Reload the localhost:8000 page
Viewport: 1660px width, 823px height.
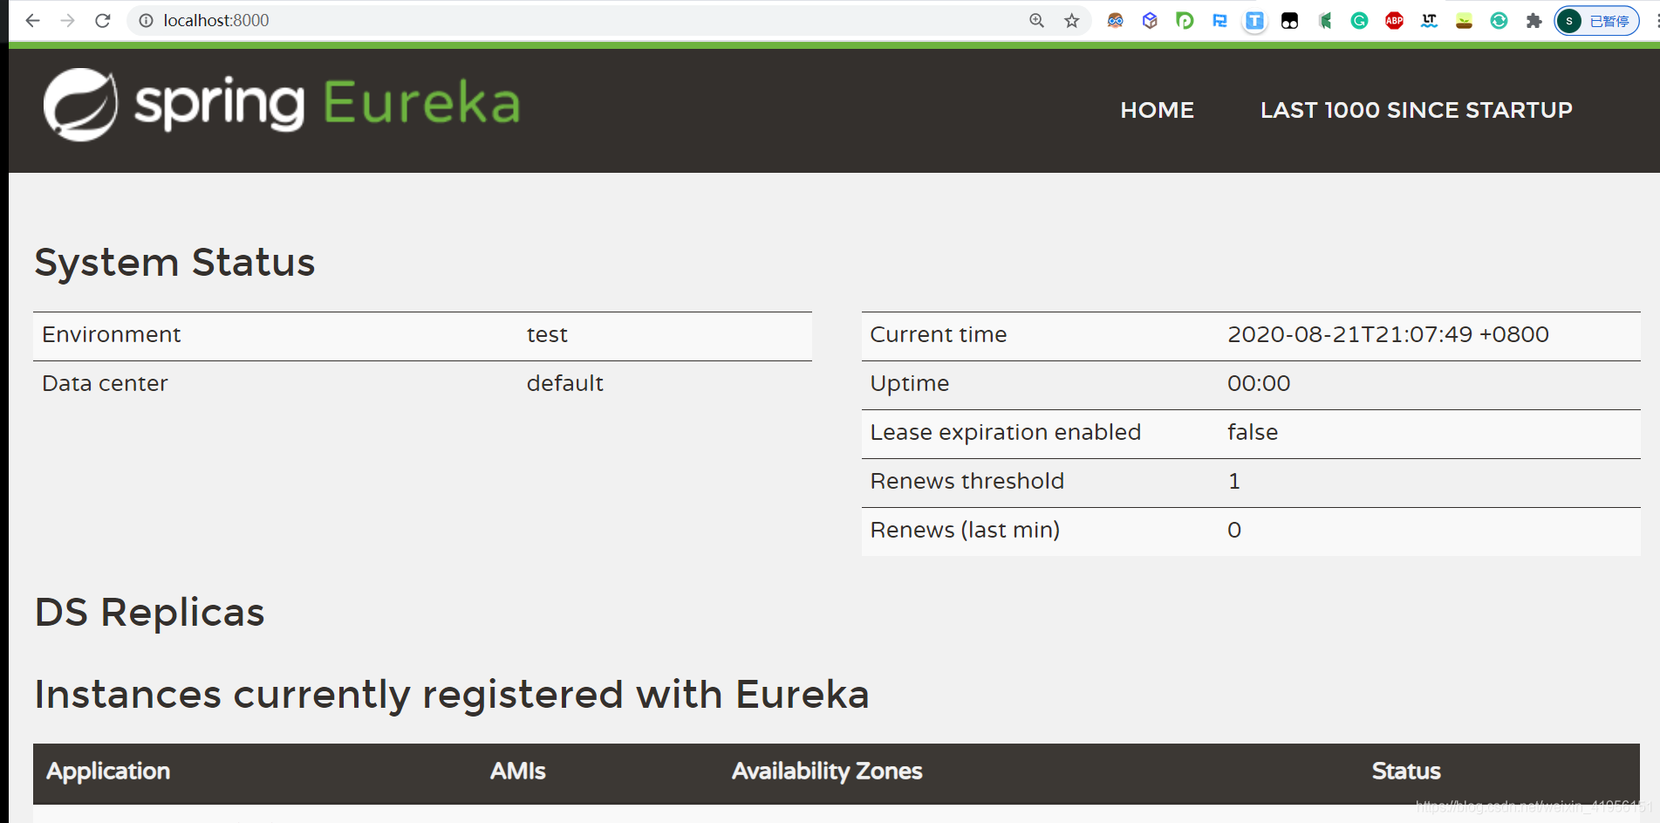pos(102,20)
